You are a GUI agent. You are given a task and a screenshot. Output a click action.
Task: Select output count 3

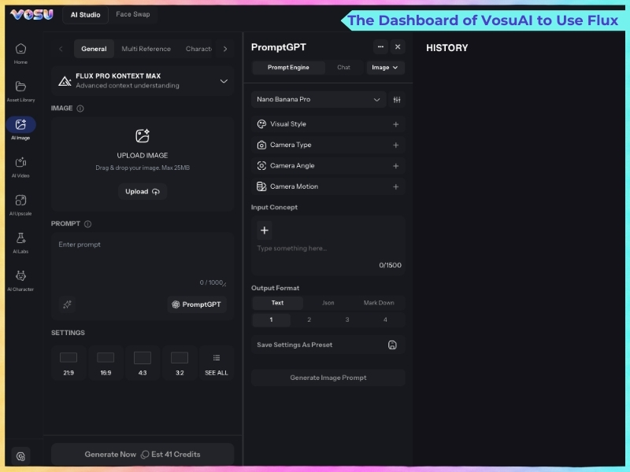click(x=347, y=320)
